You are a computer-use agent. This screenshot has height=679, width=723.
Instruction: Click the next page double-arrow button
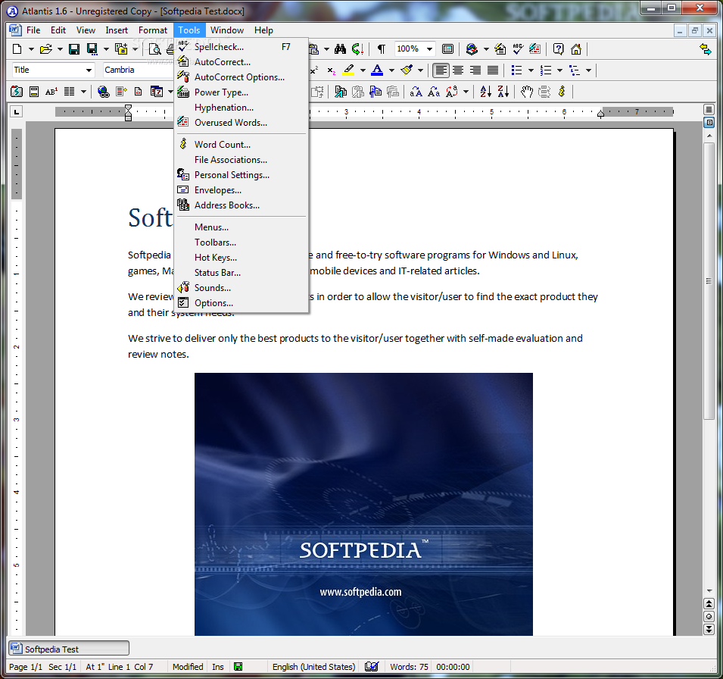tap(709, 629)
